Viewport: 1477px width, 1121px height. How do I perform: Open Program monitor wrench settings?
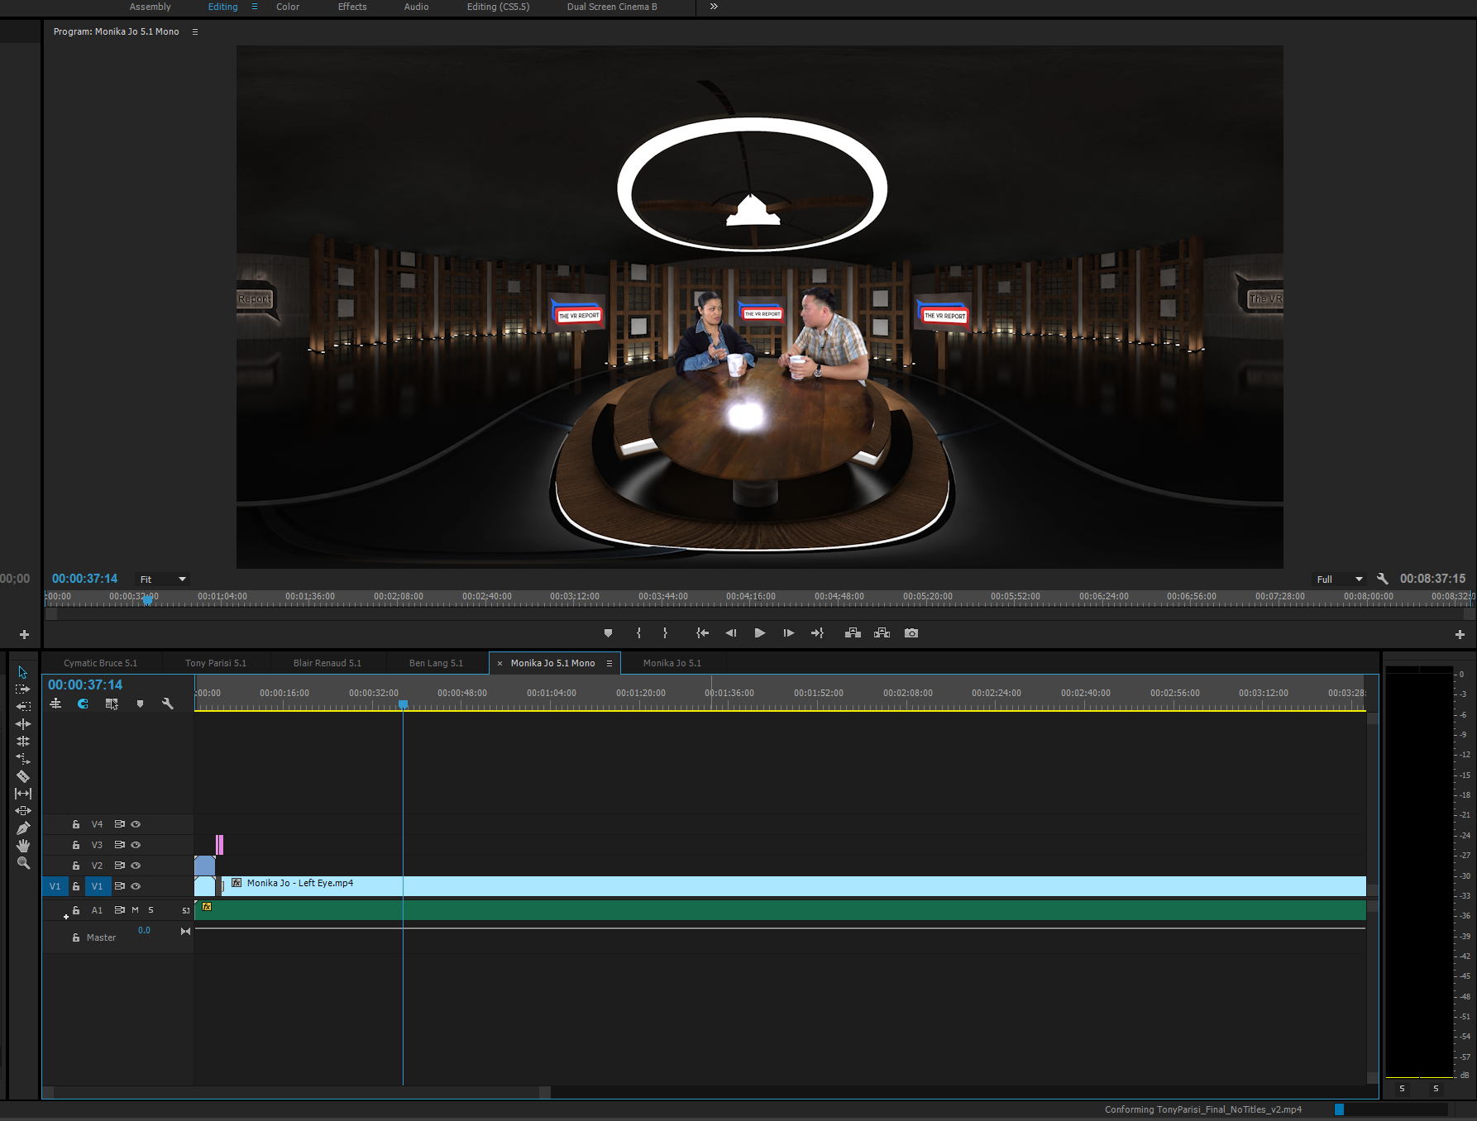[x=1382, y=579]
